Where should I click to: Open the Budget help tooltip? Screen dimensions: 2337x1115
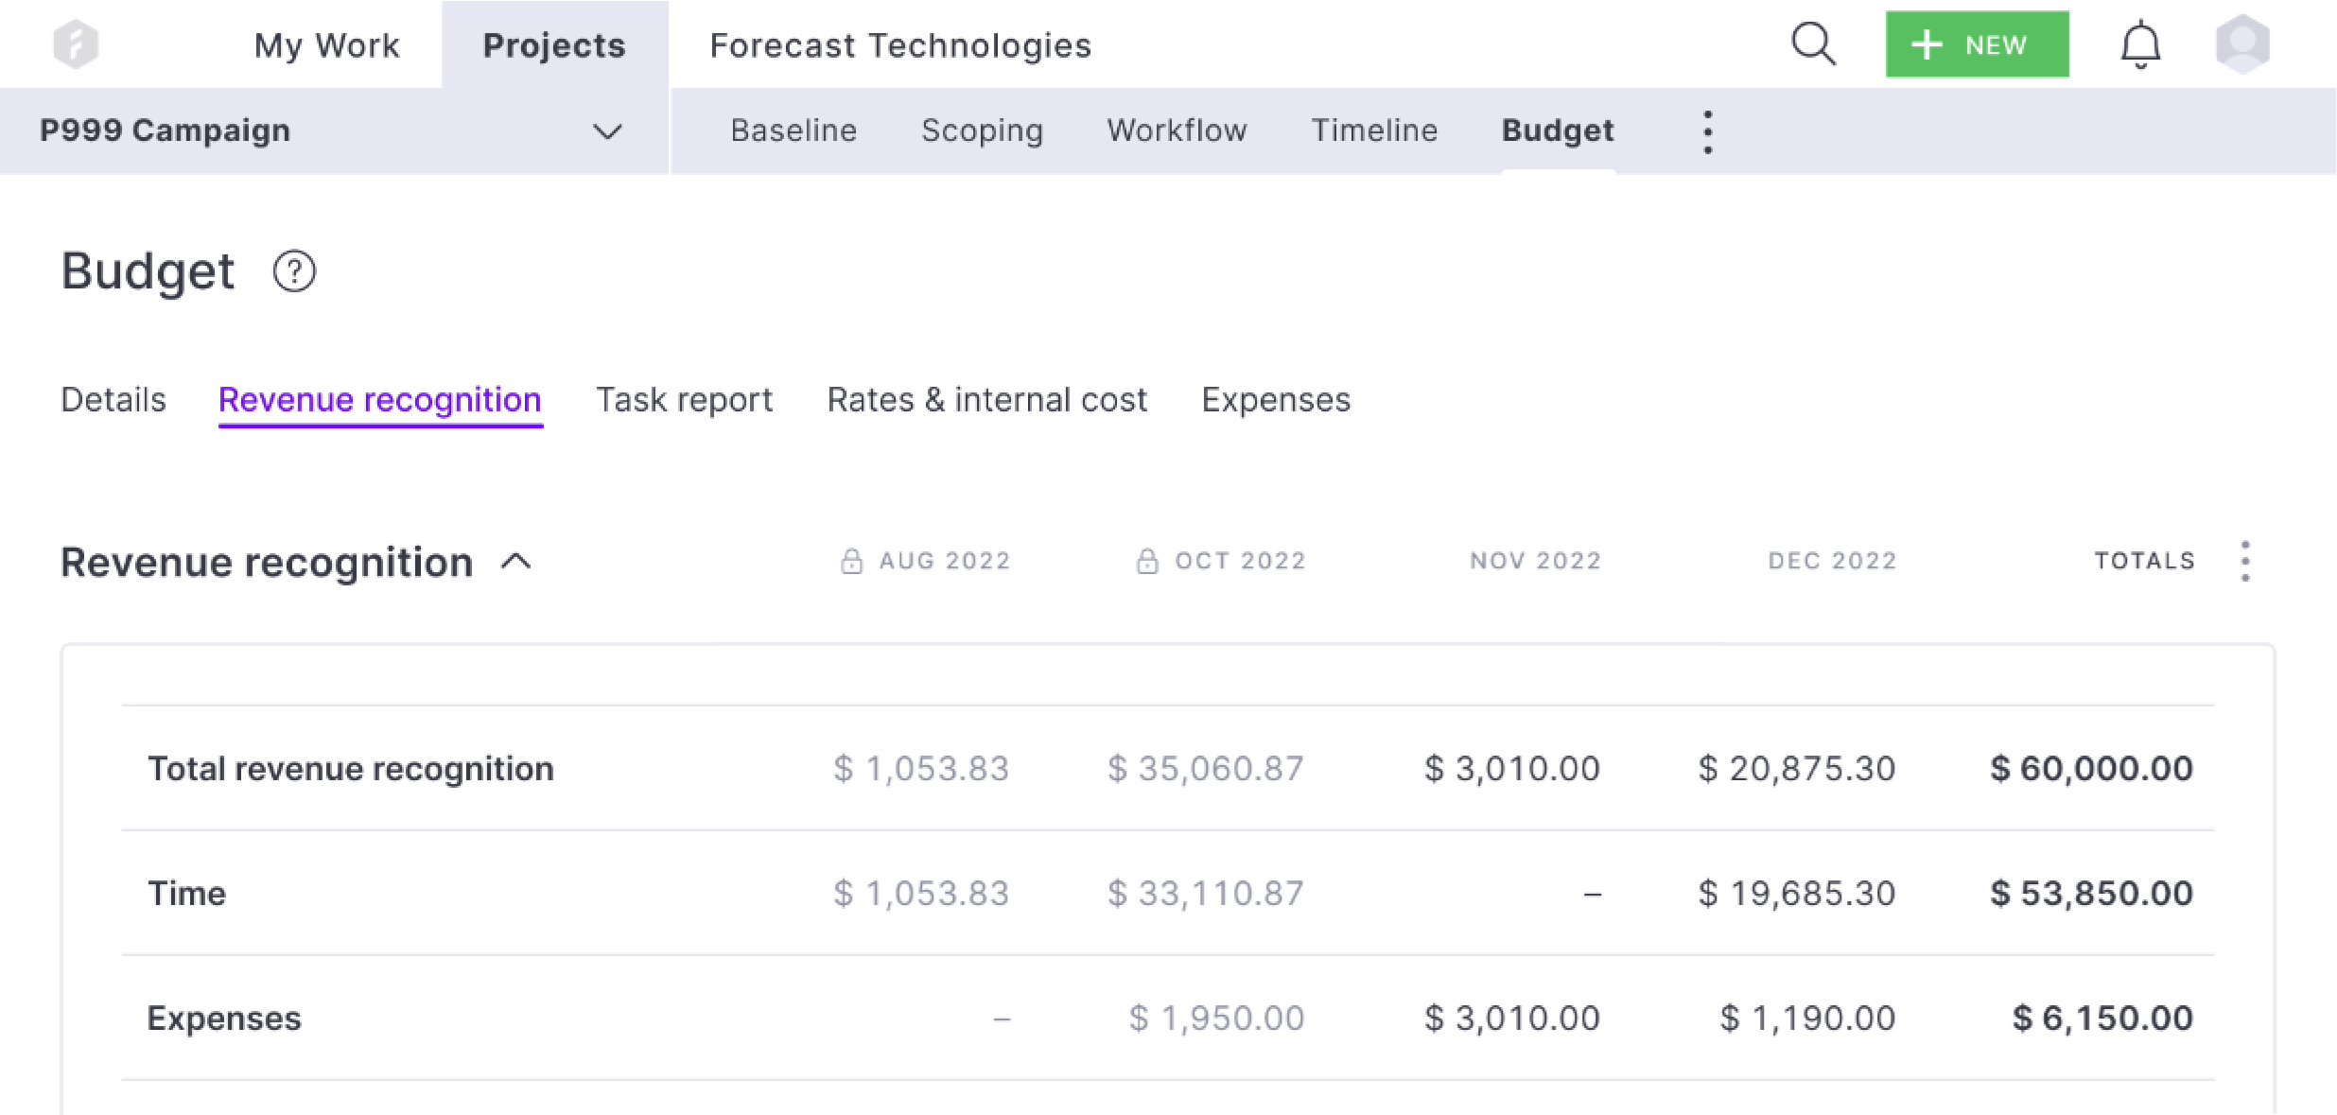294,271
